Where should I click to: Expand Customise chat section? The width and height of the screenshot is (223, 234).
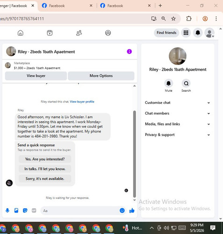pyautogui.click(x=178, y=102)
